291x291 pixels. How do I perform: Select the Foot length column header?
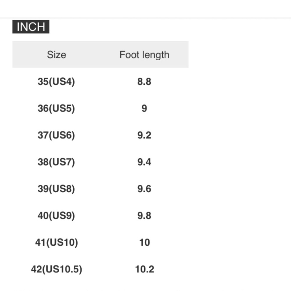144,55
